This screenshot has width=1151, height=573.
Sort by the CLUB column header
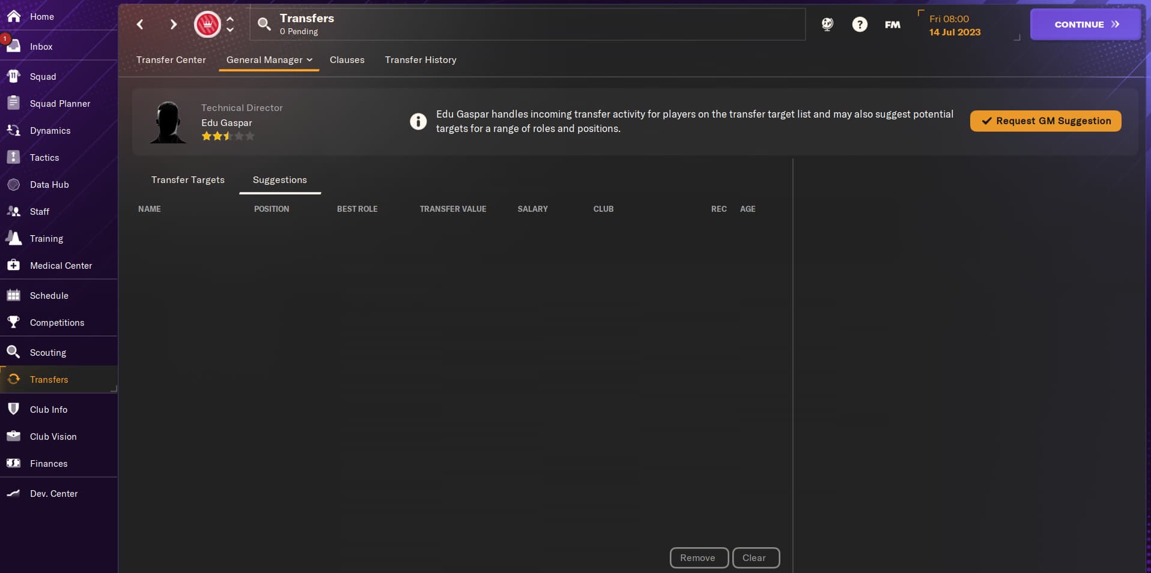pos(604,209)
